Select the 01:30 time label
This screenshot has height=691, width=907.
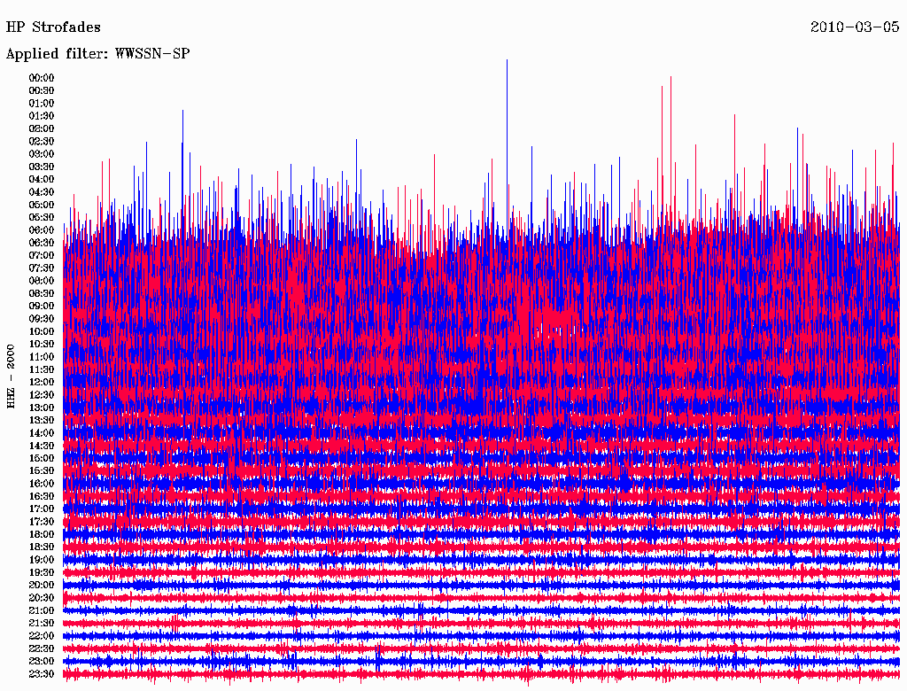[x=42, y=116]
